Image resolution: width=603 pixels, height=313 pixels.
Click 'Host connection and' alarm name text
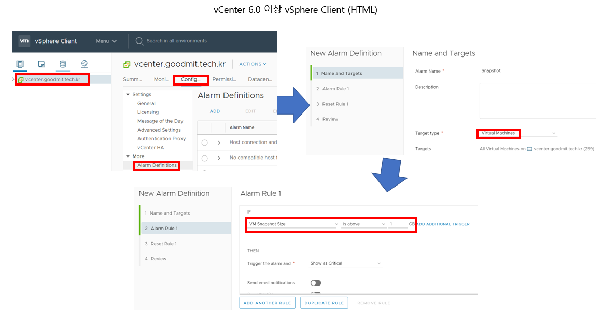[x=253, y=143]
